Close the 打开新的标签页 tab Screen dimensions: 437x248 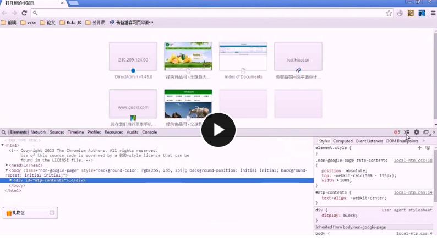click(62, 3)
